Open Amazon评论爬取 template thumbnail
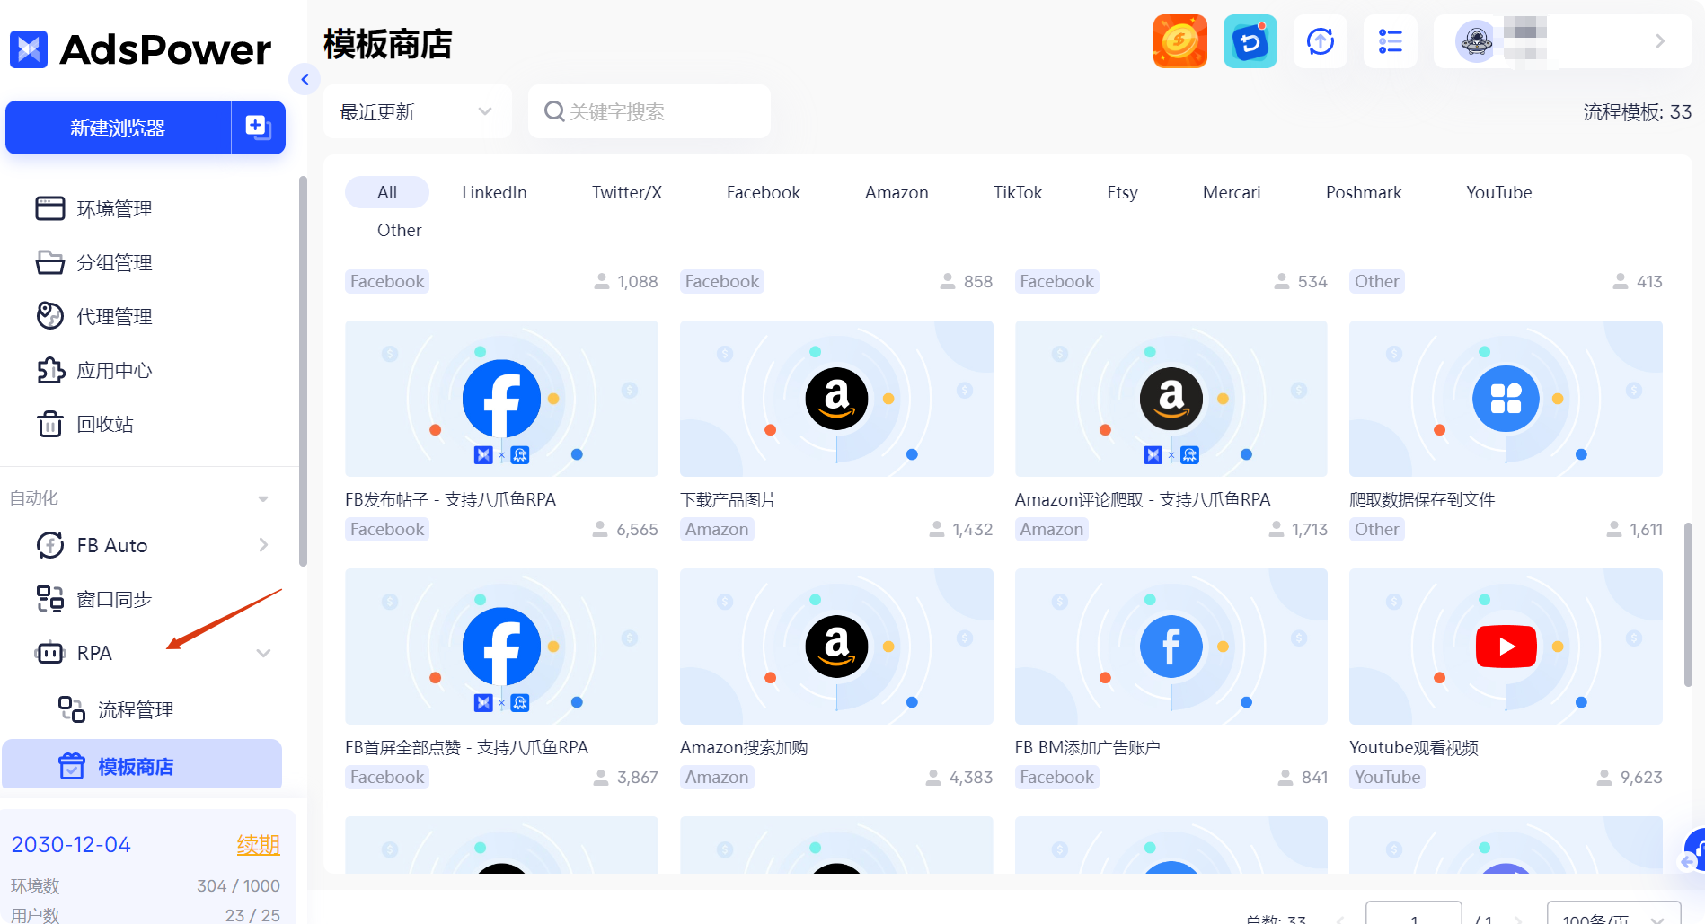Screen dimensions: 1705x924 [x=1171, y=399]
